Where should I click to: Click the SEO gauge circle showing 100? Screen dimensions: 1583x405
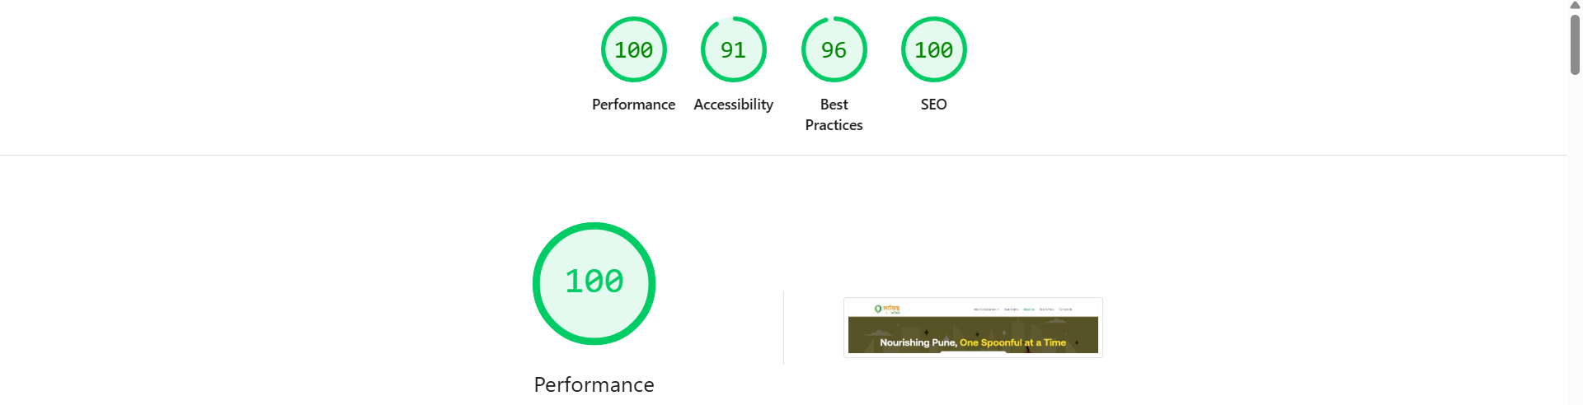933,49
